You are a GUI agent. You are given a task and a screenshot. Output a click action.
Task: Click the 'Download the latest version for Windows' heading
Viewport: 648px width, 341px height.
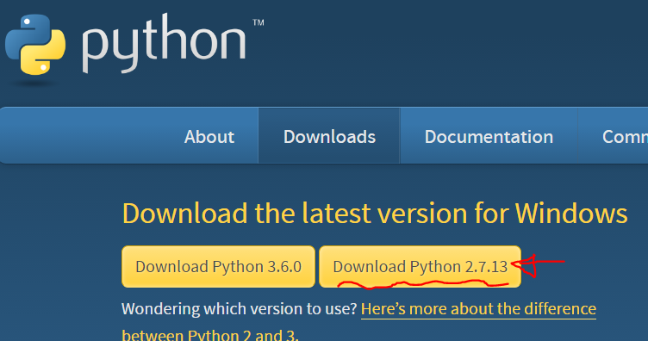pos(375,214)
